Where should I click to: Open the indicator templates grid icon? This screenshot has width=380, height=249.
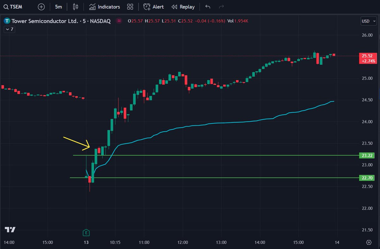[x=130, y=7]
